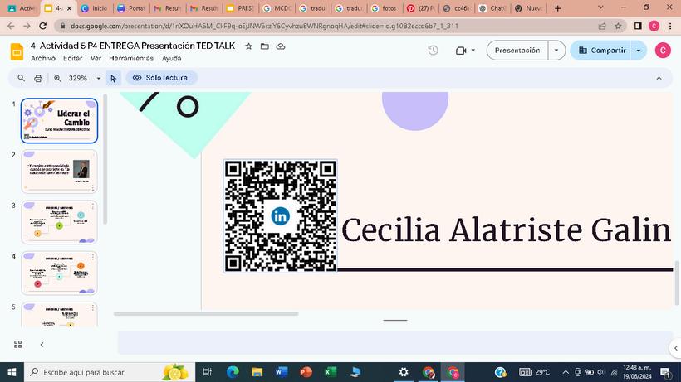681x382 pixels.
Task: Open the Ayuda menu
Action: pos(172,58)
